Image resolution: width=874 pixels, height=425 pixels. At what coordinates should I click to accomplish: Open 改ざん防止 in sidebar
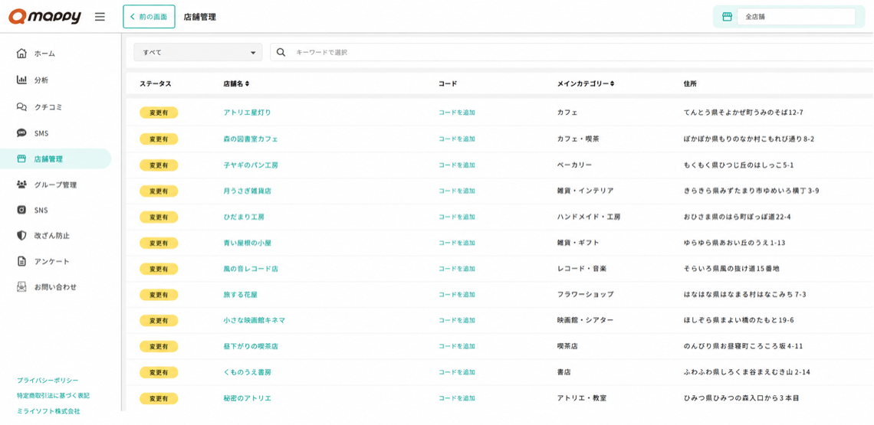(x=52, y=236)
